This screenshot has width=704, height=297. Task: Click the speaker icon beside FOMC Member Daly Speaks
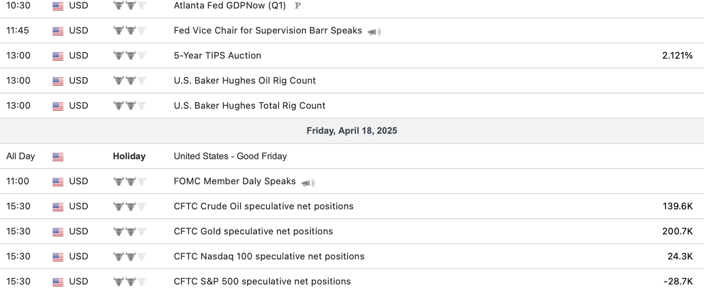308,182
